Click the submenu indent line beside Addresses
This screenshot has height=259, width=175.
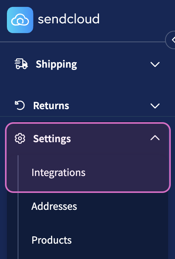(x=18, y=206)
